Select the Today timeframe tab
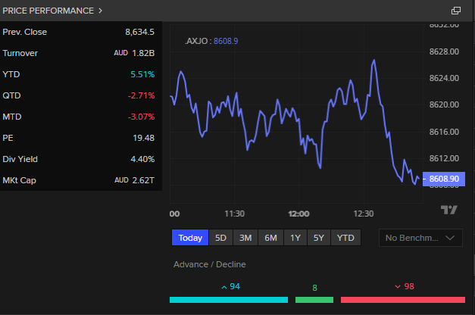Screen dimensions: 475x315 pyautogui.click(x=190, y=238)
